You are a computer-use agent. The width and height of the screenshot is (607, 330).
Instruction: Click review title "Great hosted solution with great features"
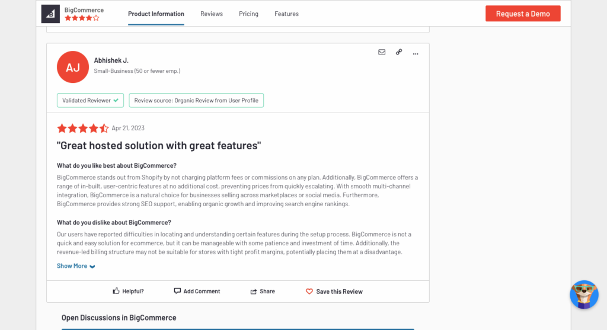[x=159, y=146]
